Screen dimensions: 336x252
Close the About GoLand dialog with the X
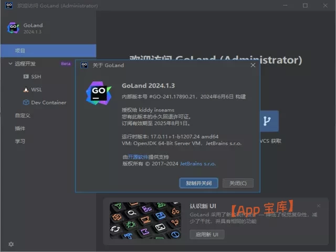pyautogui.click(x=253, y=65)
